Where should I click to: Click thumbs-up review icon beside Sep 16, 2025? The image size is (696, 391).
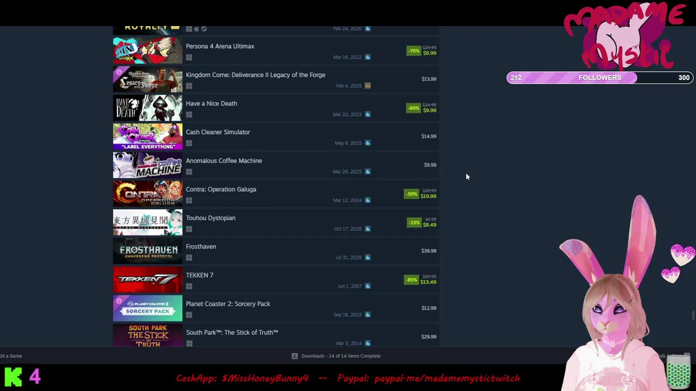[x=368, y=314]
